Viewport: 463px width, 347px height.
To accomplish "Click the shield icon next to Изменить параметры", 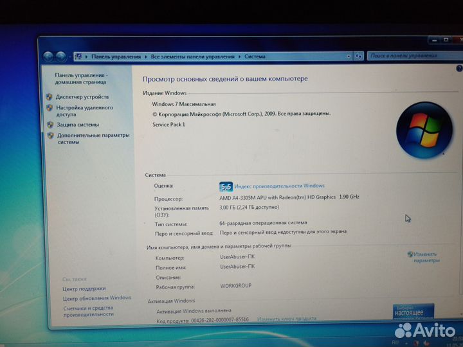I will click(410, 254).
